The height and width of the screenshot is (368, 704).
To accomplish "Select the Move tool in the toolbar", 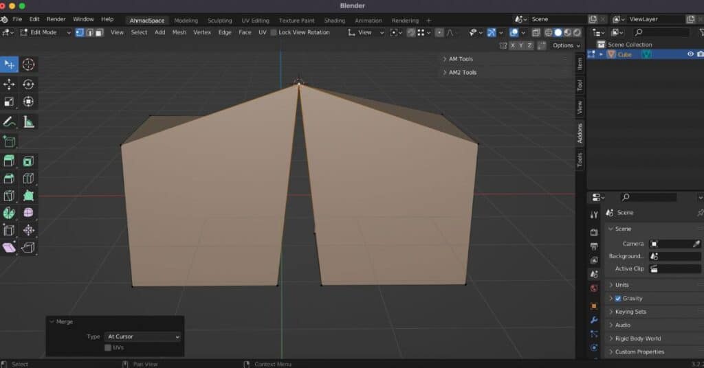I will (x=9, y=84).
